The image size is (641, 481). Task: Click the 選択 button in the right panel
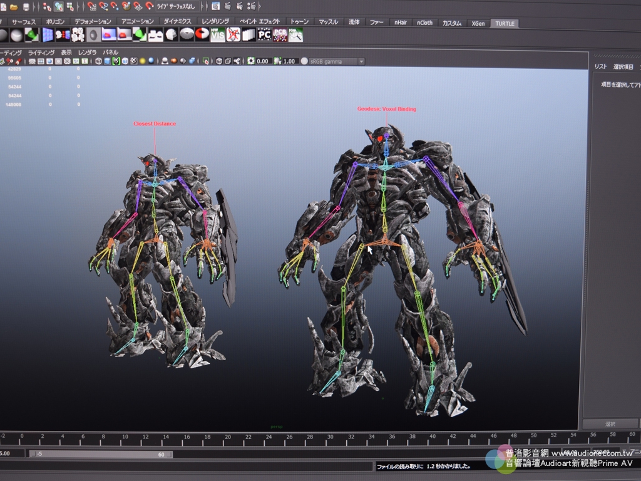(610, 424)
